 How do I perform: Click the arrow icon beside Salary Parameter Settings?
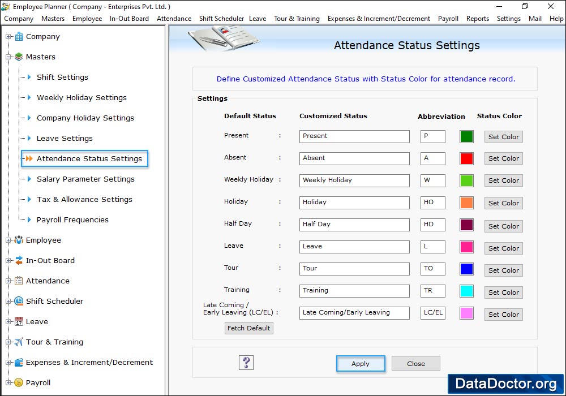tap(29, 179)
